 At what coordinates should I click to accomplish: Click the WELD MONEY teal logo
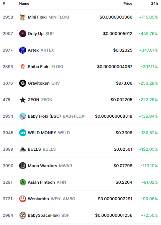pos(22,133)
